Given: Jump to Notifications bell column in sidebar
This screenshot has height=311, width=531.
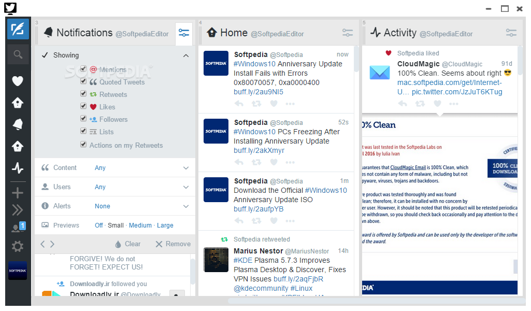Looking at the screenshot, I should (18, 124).
